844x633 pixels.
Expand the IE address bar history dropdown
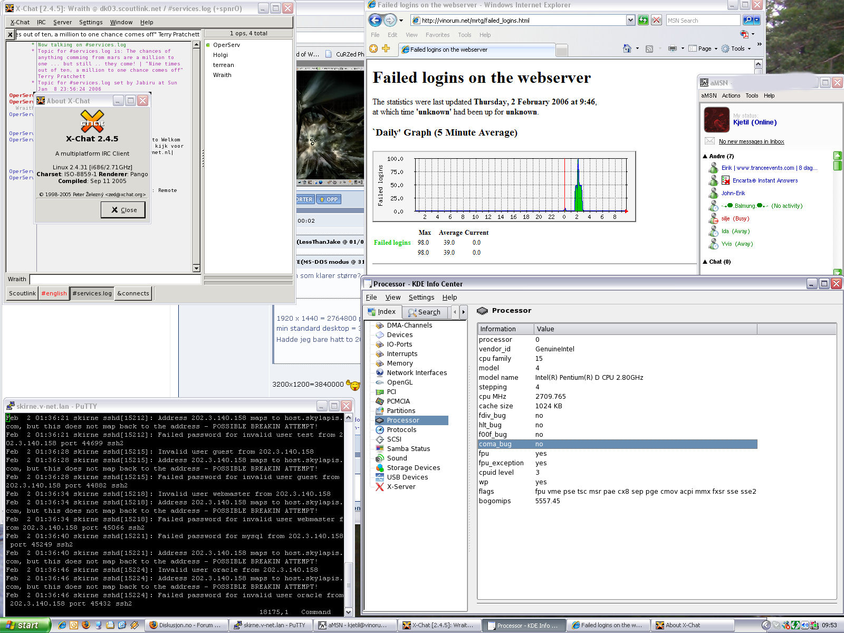click(630, 20)
